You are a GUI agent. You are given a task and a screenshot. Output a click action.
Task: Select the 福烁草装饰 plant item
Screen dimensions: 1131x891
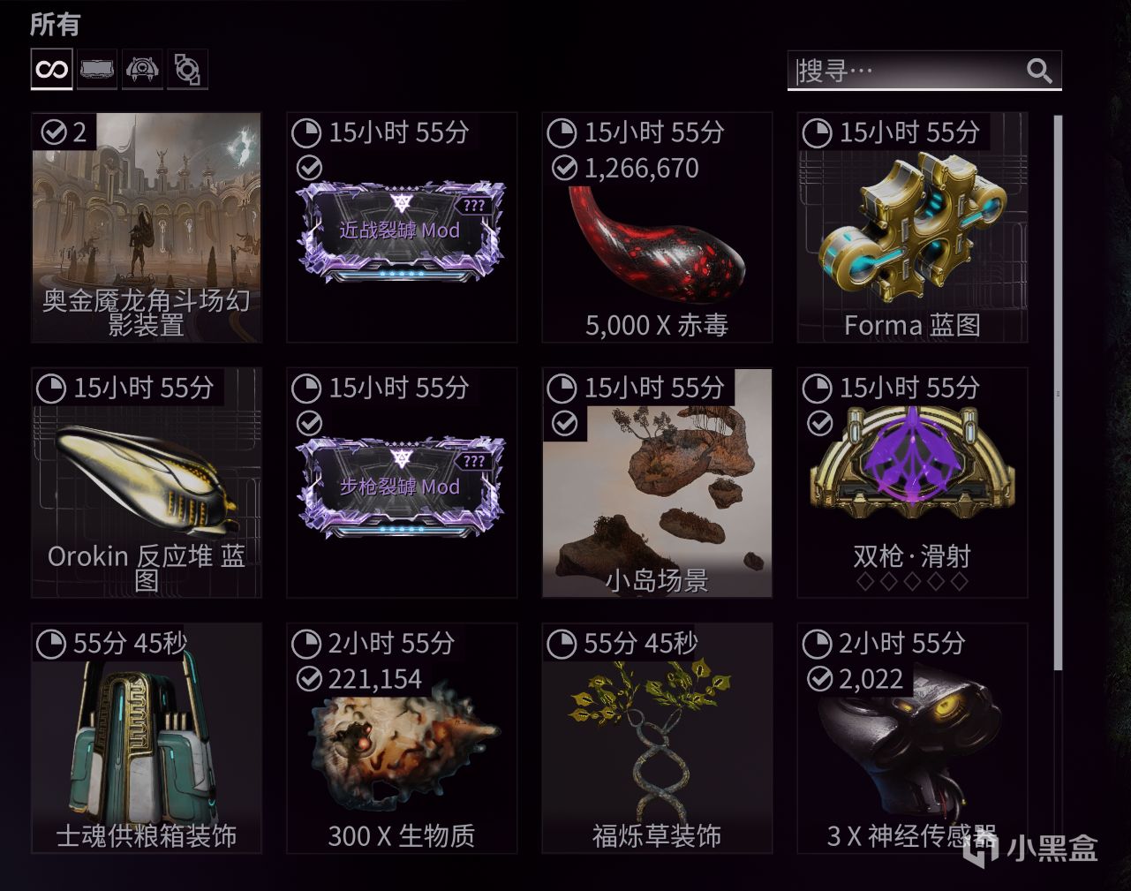pos(657,738)
